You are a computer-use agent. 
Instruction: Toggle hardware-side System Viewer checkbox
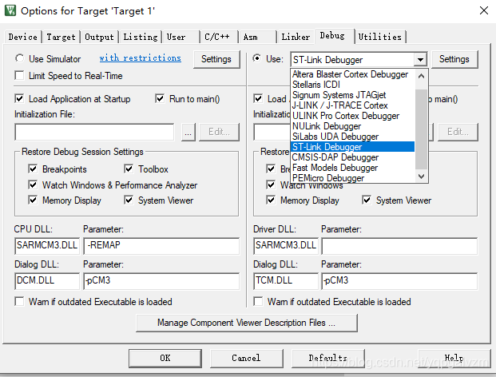point(367,200)
